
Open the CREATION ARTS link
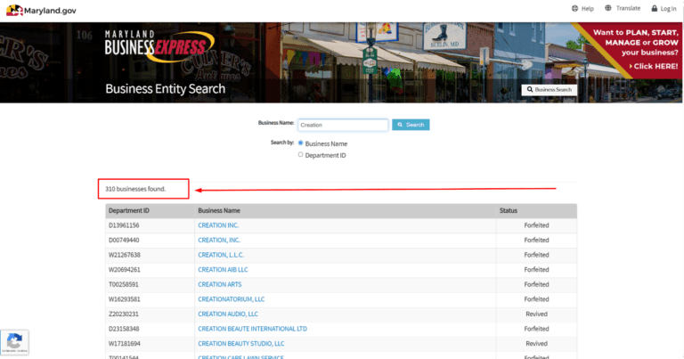pyautogui.click(x=220, y=284)
